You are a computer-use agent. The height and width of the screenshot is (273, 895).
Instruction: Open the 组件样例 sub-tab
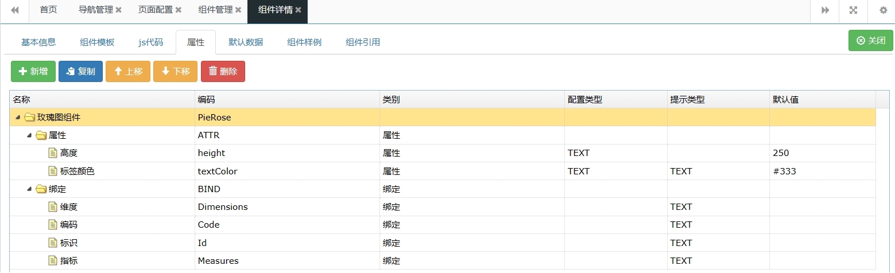tap(304, 42)
